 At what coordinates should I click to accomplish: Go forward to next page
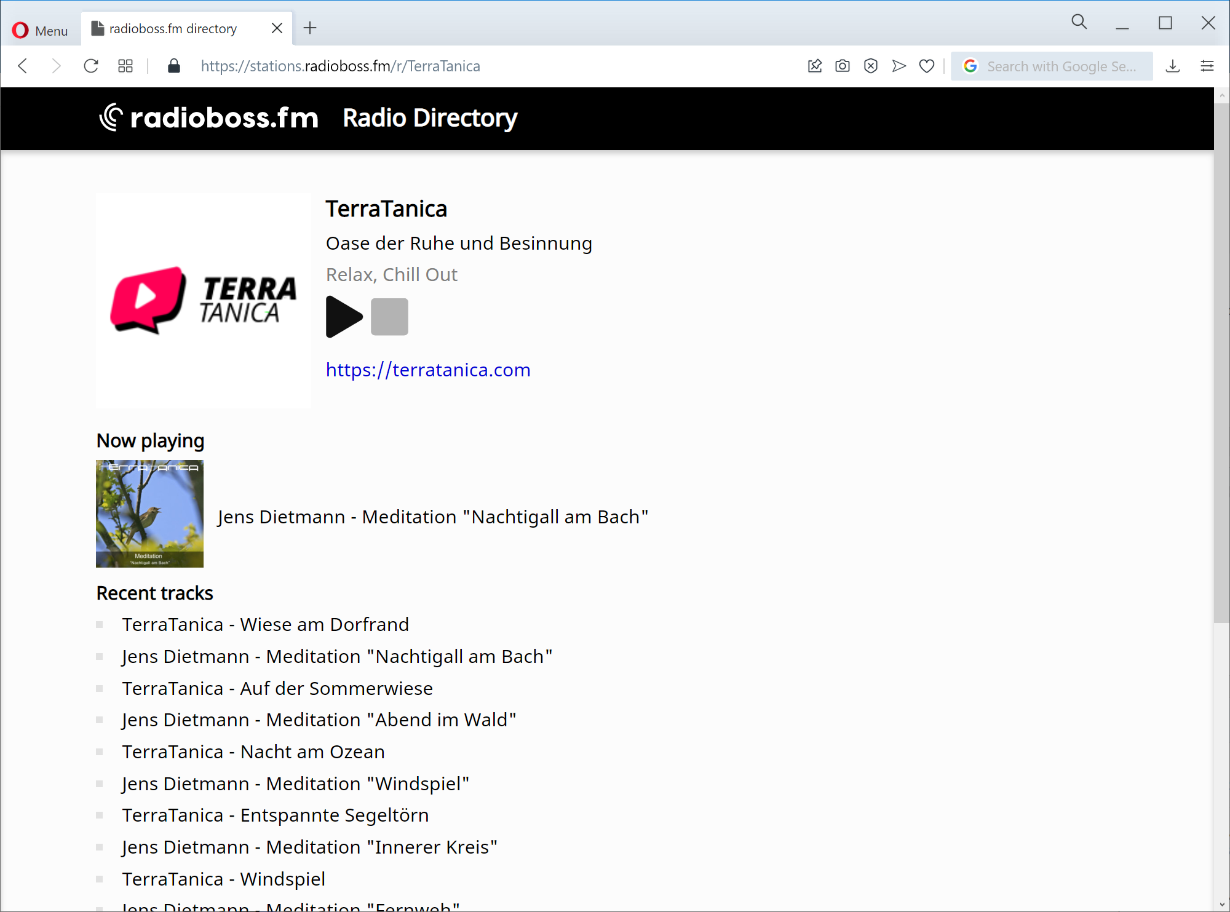point(57,66)
